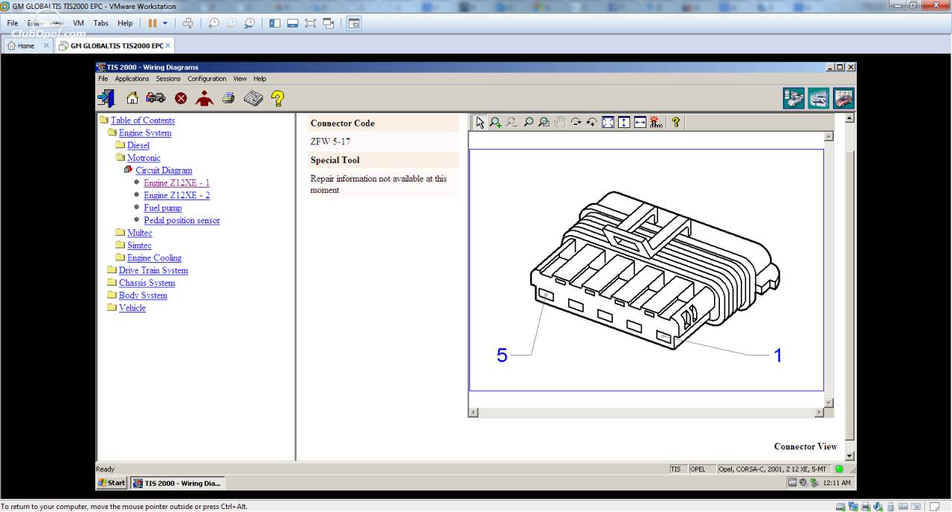Toggle the VMware library sidebar icon
The width and height of the screenshot is (952, 512).
(274, 23)
